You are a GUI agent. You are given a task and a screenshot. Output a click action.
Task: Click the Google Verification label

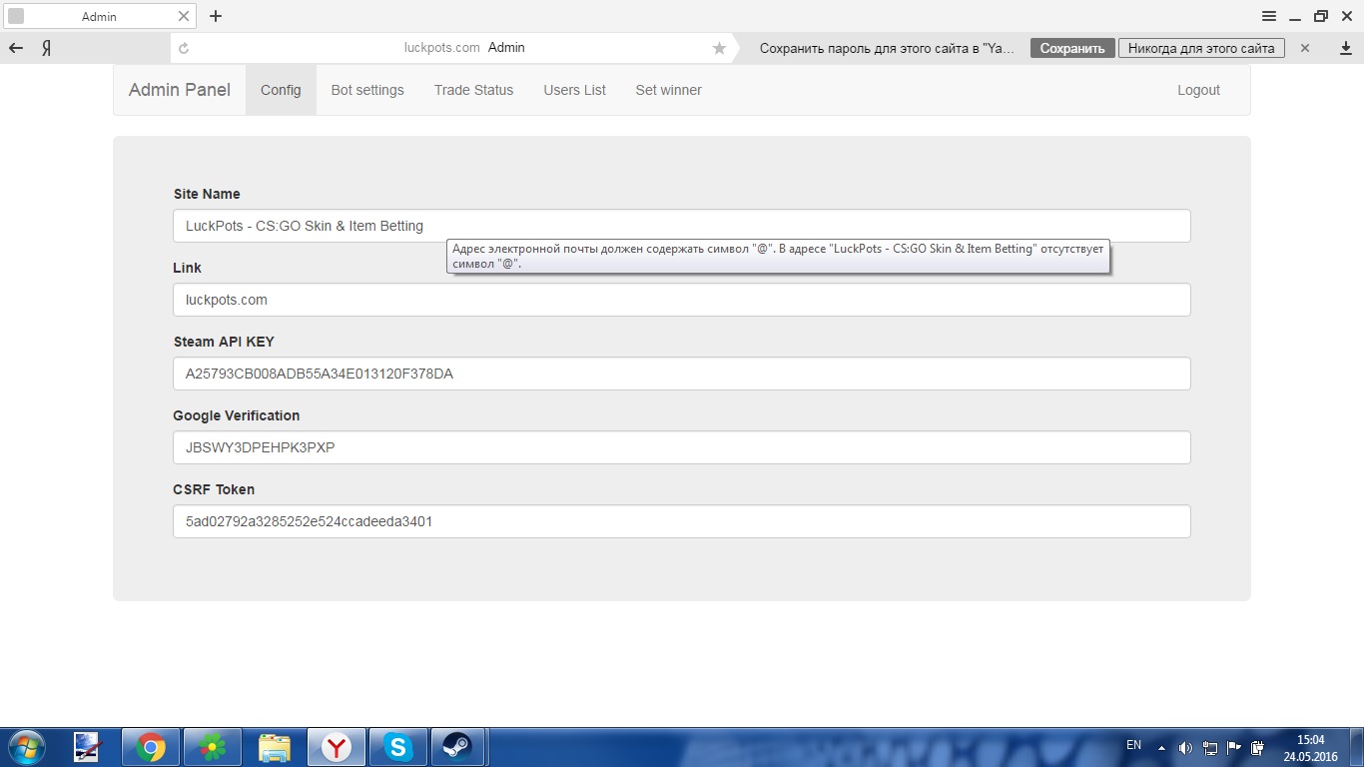(236, 415)
